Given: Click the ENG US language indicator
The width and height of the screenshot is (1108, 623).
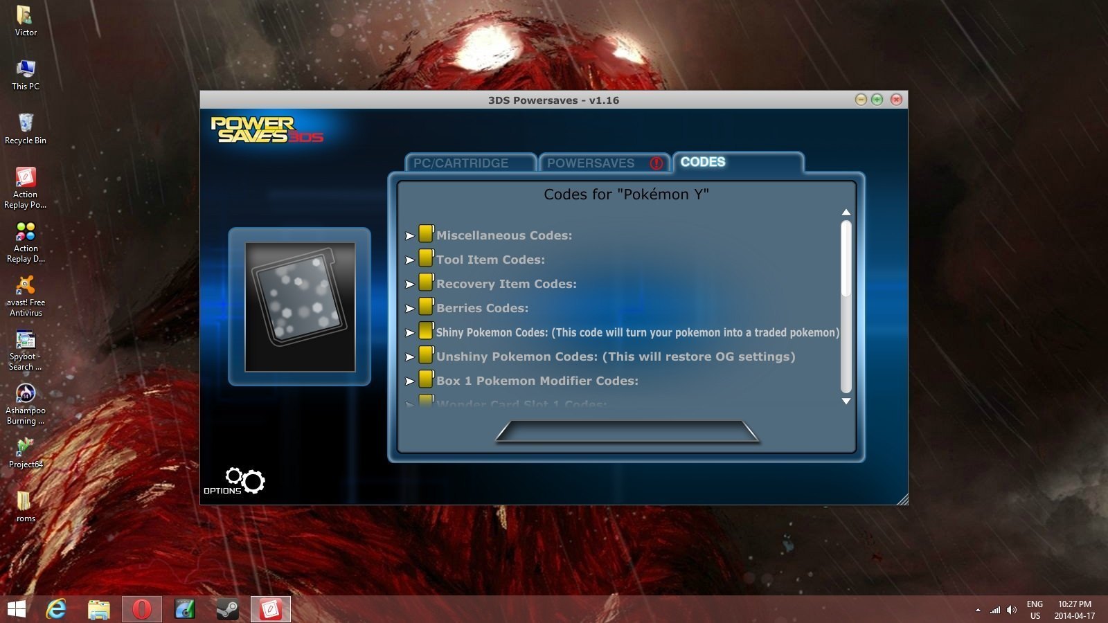Looking at the screenshot, I should tap(1035, 610).
